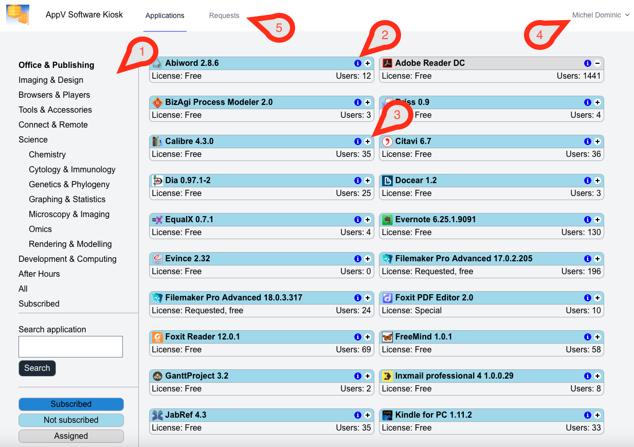This screenshot has width=634, height=447.
Task: Open Browsers & Players category
Action: pos(55,95)
